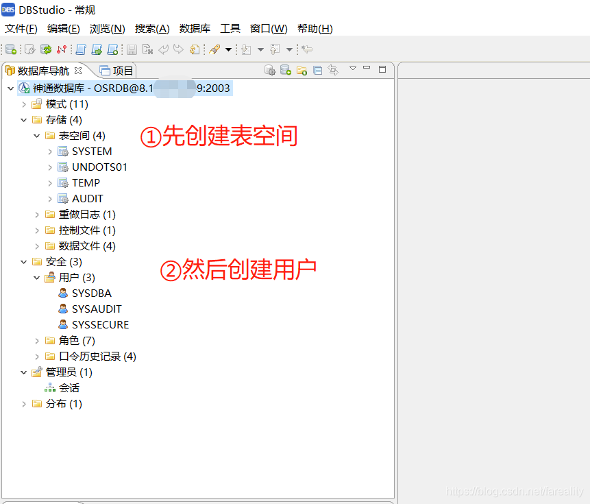590x504 pixels.
Task: Open the 窗口(W) menu
Action: point(269,29)
